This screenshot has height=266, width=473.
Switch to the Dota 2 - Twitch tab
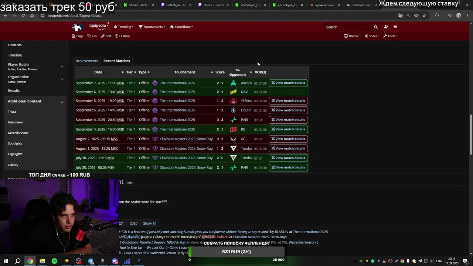point(213,5)
